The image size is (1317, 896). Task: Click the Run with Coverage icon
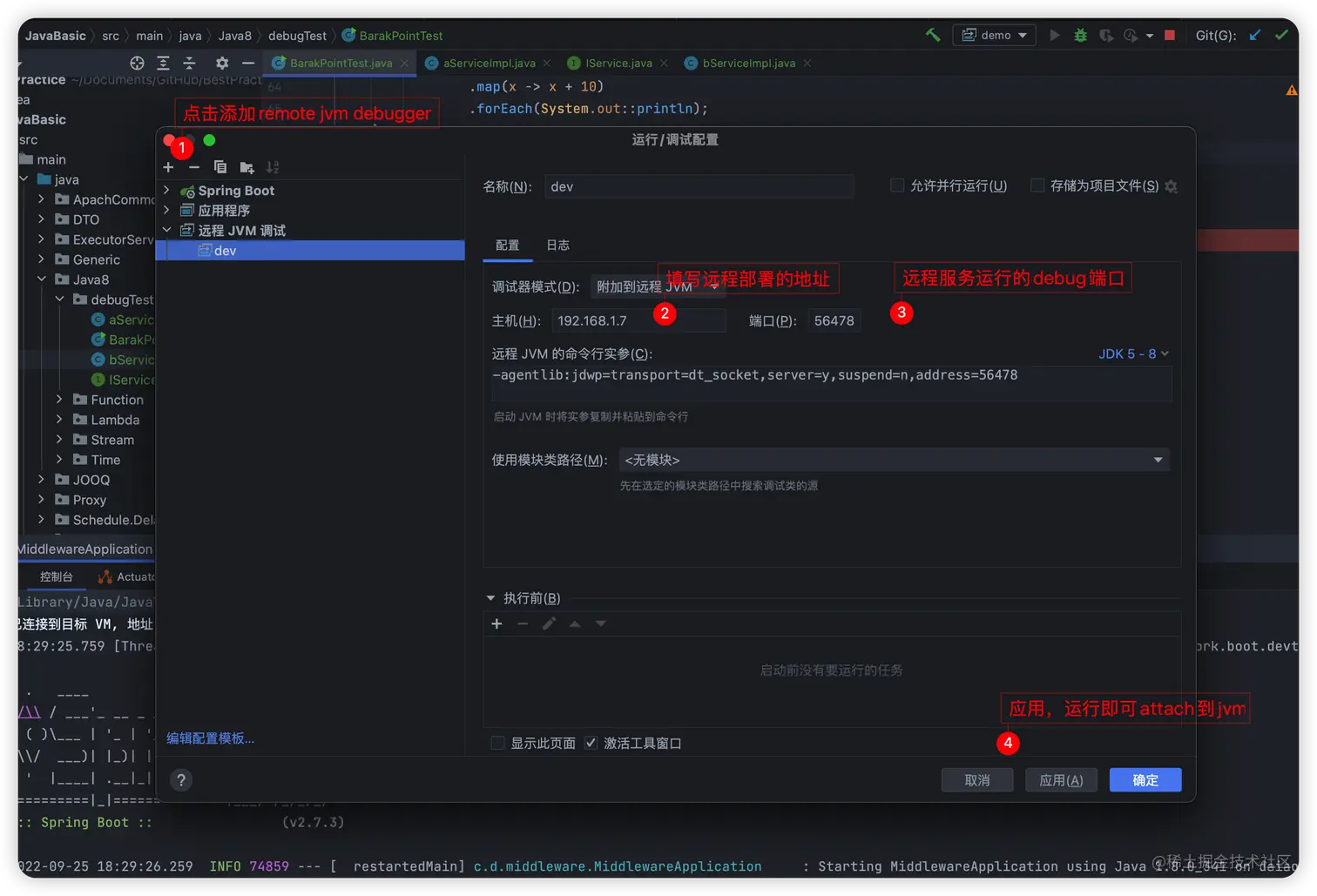pyautogui.click(x=1106, y=36)
